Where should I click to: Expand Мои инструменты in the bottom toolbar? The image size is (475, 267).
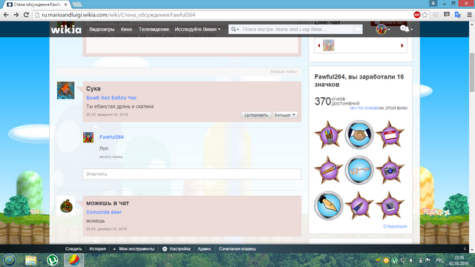pos(134,249)
